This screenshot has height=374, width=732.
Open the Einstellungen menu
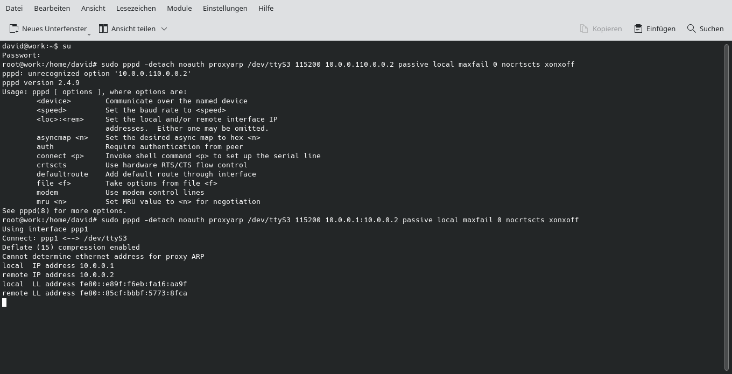(225, 8)
